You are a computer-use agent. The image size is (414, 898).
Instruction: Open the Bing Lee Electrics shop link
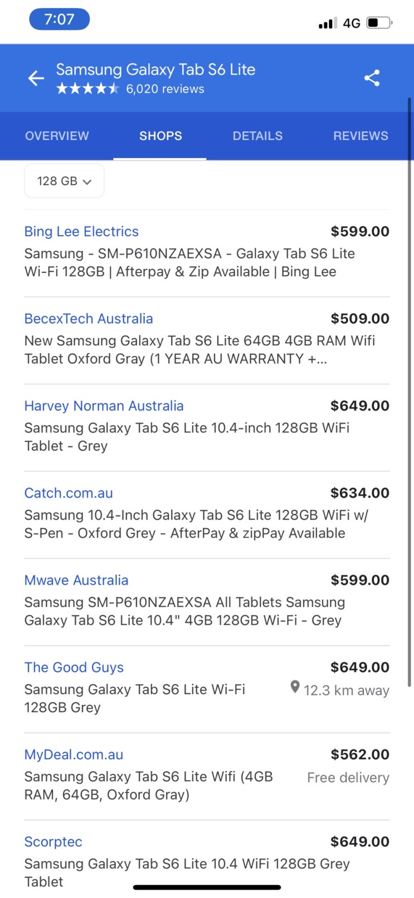coord(81,231)
